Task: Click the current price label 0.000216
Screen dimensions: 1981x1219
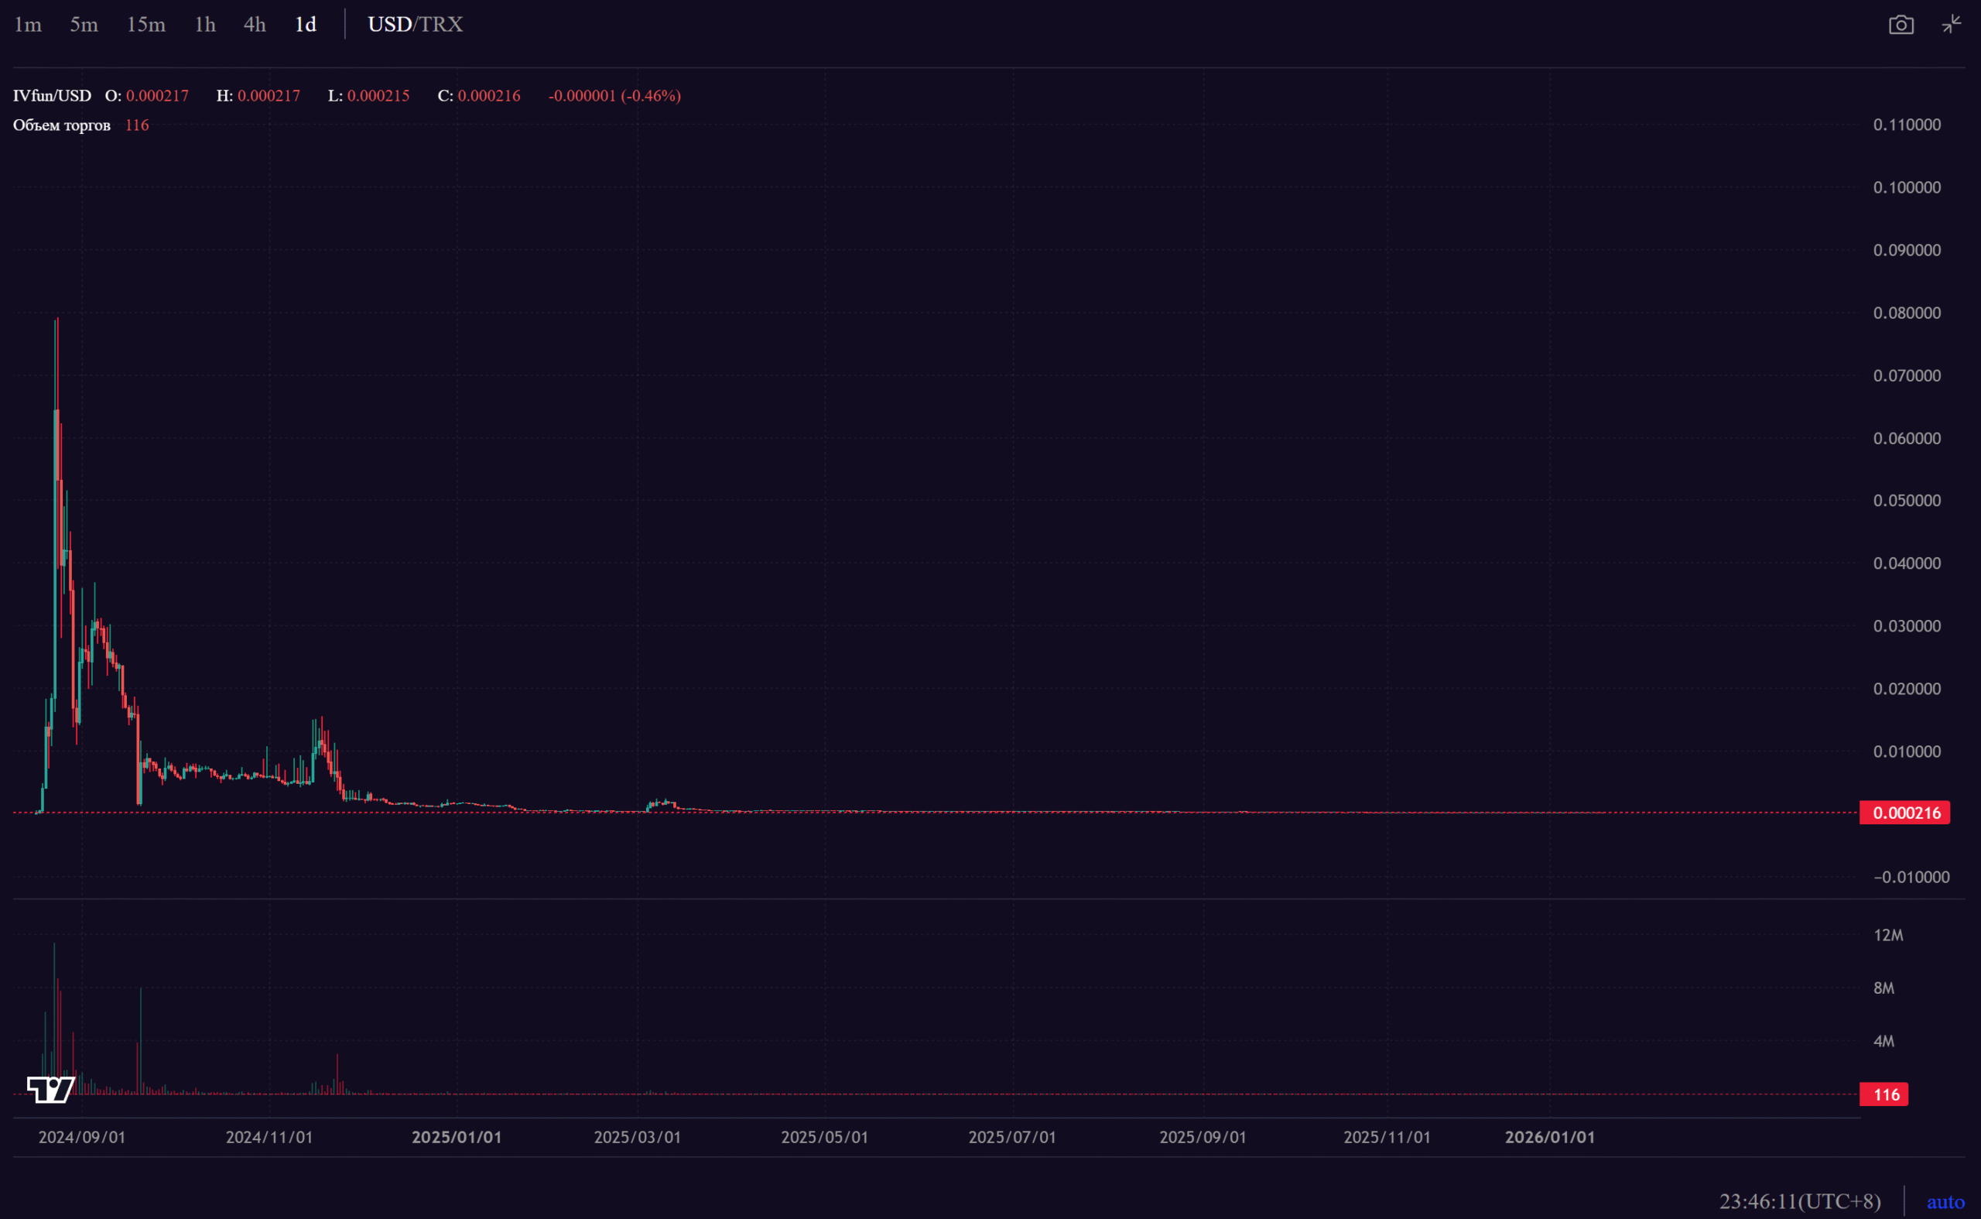Action: 1904,813
